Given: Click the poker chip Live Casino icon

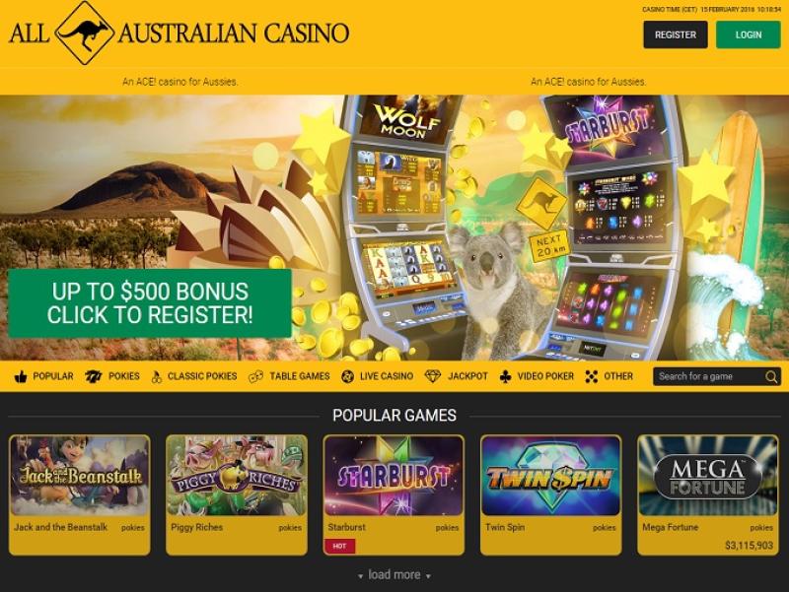Looking at the screenshot, I should pos(347,376).
